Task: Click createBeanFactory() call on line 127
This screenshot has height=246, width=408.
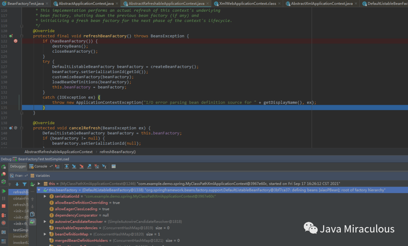Action: [x=173, y=67]
